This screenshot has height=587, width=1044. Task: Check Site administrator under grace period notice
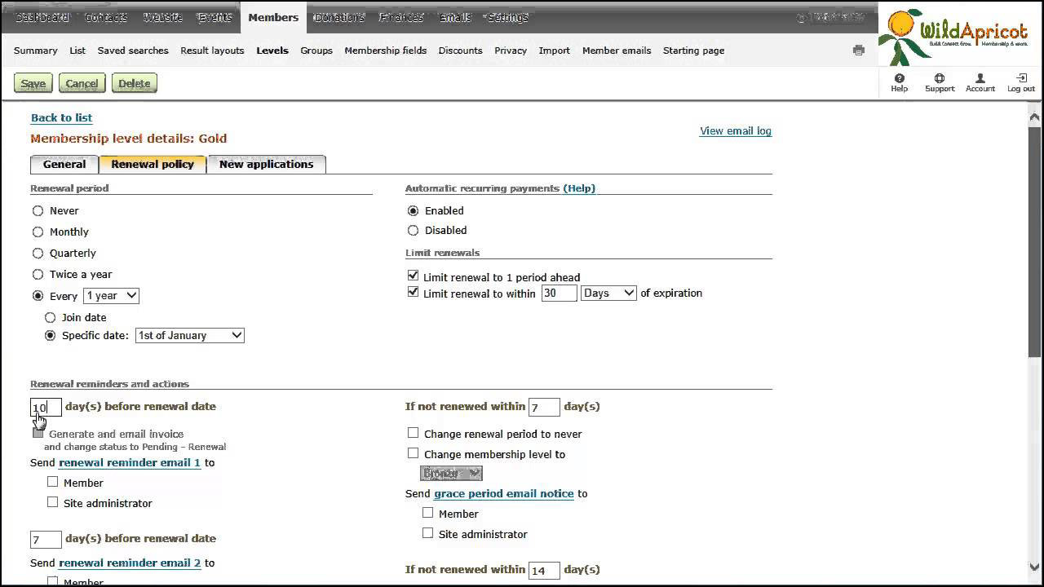tap(427, 533)
